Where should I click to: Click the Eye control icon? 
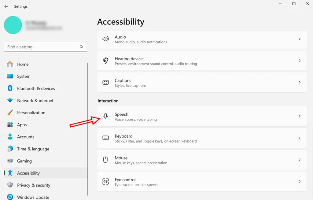pos(105,182)
